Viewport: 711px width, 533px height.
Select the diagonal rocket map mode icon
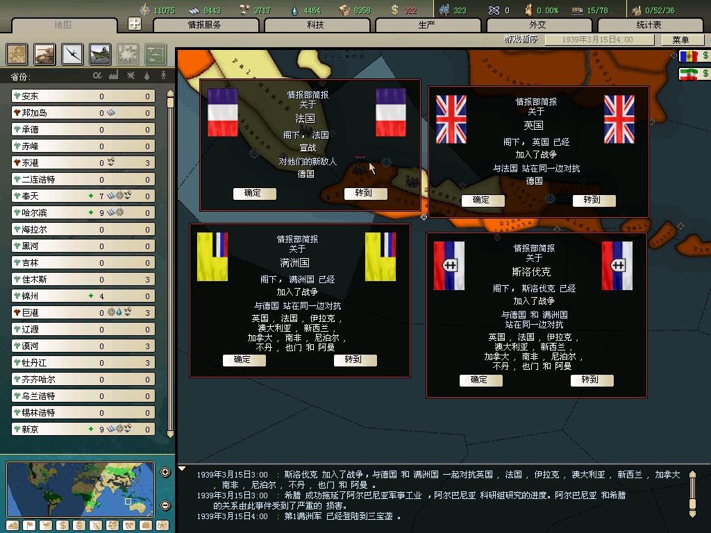tap(96, 525)
